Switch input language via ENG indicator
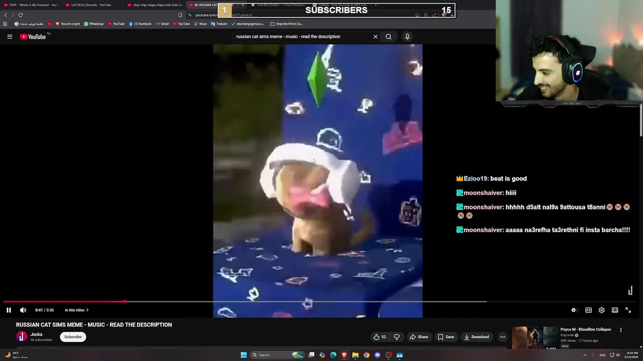The width and height of the screenshot is (643, 361). coord(602,355)
